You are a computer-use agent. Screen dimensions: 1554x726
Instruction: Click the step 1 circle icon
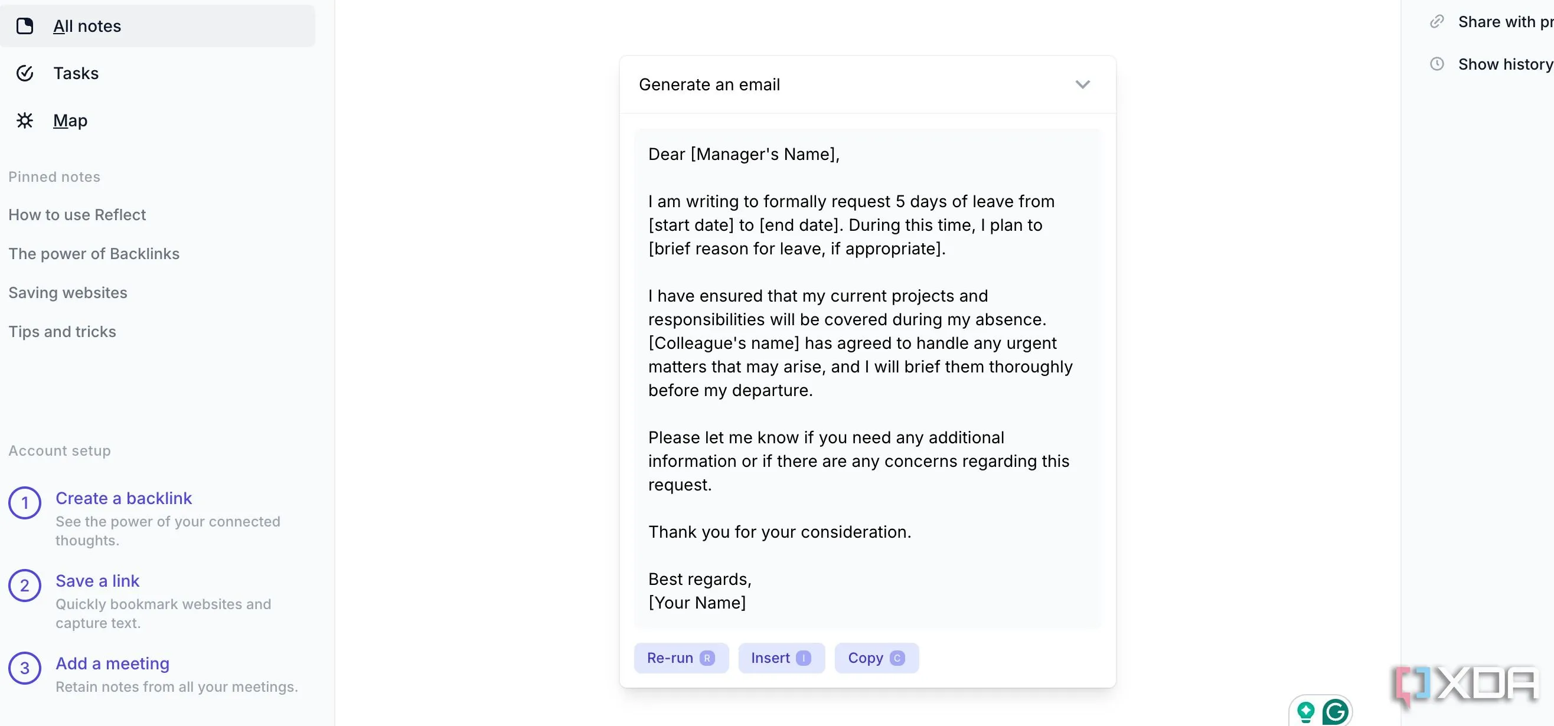coord(25,503)
